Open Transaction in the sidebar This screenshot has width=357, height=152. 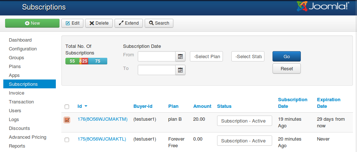click(21, 102)
